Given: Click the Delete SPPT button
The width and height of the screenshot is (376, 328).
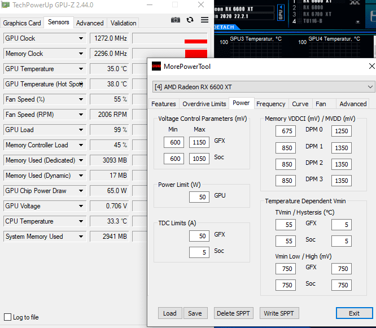Looking at the screenshot, I should coord(233,313).
